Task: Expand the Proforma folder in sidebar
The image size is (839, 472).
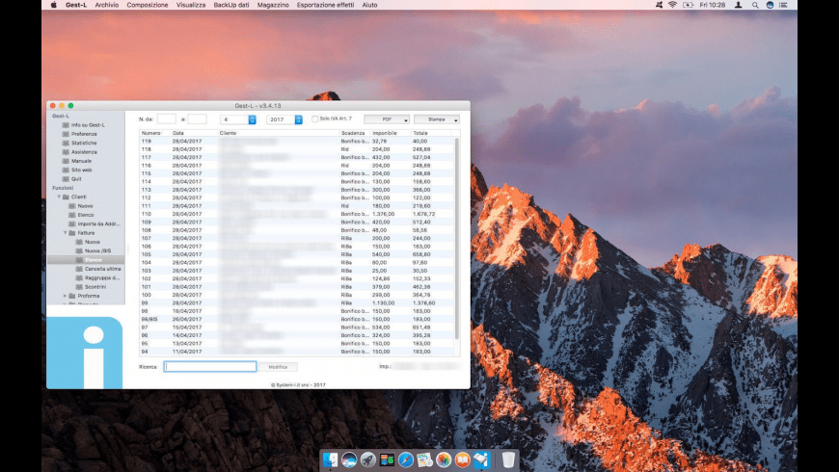Action: 65,296
